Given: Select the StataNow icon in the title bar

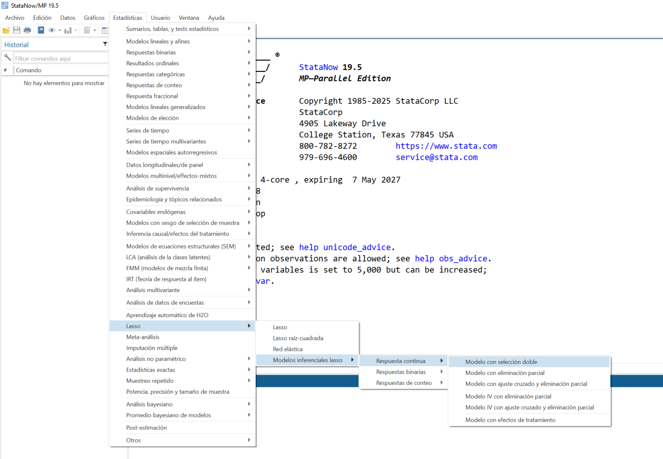Looking at the screenshot, I should click(x=5, y=5).
